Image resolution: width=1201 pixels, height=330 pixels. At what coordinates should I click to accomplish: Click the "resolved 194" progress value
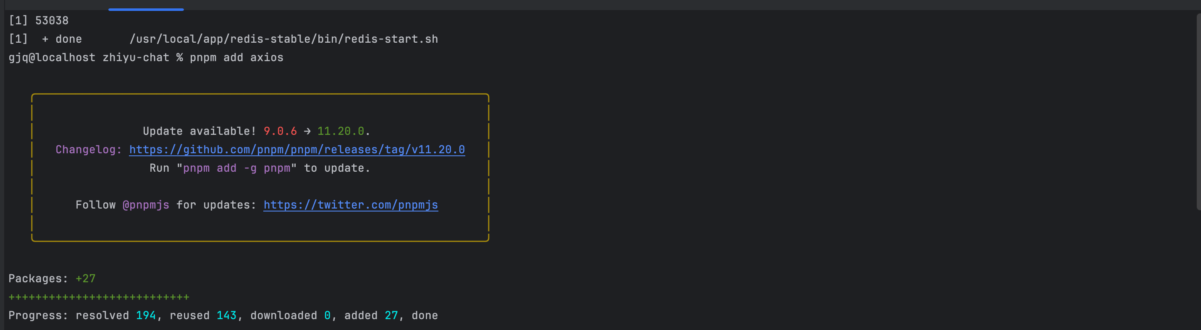pos(115,316)
